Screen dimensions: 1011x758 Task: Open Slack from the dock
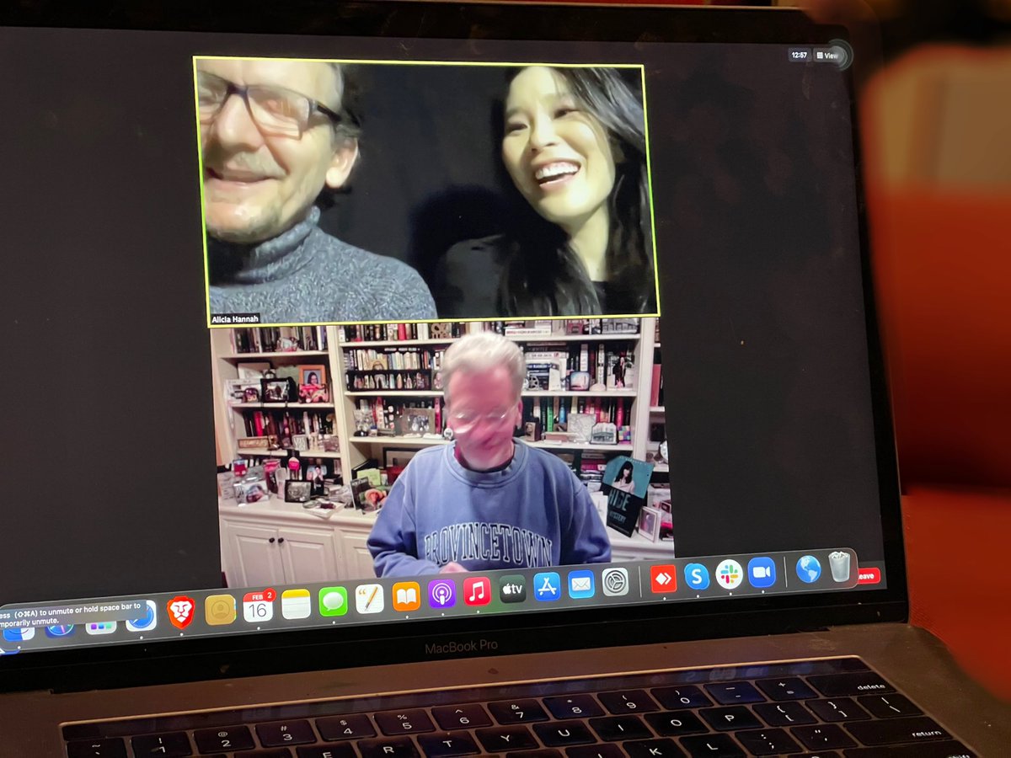[729, 574]
